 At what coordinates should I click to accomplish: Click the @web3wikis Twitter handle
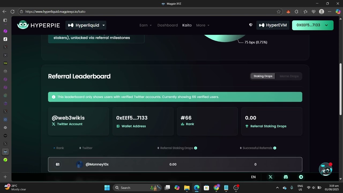tap(68, 118)
